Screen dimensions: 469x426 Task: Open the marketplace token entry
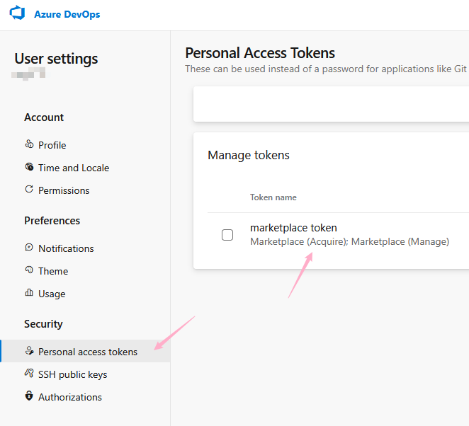293,228
